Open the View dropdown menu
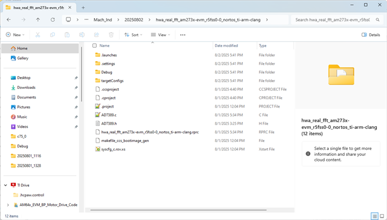This screenshot has width=387, height=220. pyautogui.click(x=160, y=35)
